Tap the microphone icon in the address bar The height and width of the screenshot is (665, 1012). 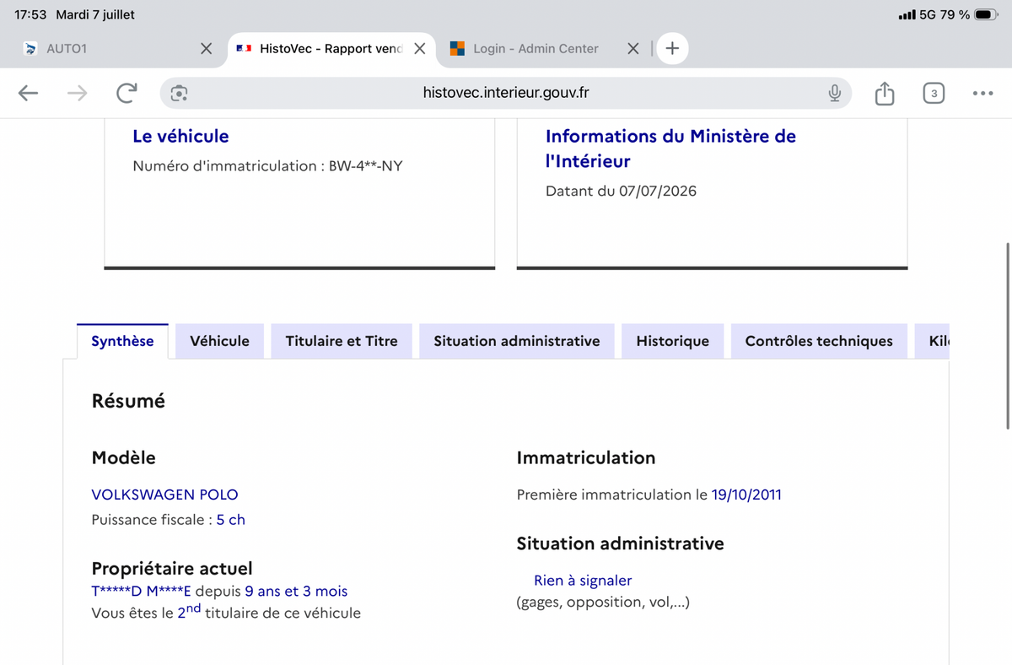coord(834,93)
